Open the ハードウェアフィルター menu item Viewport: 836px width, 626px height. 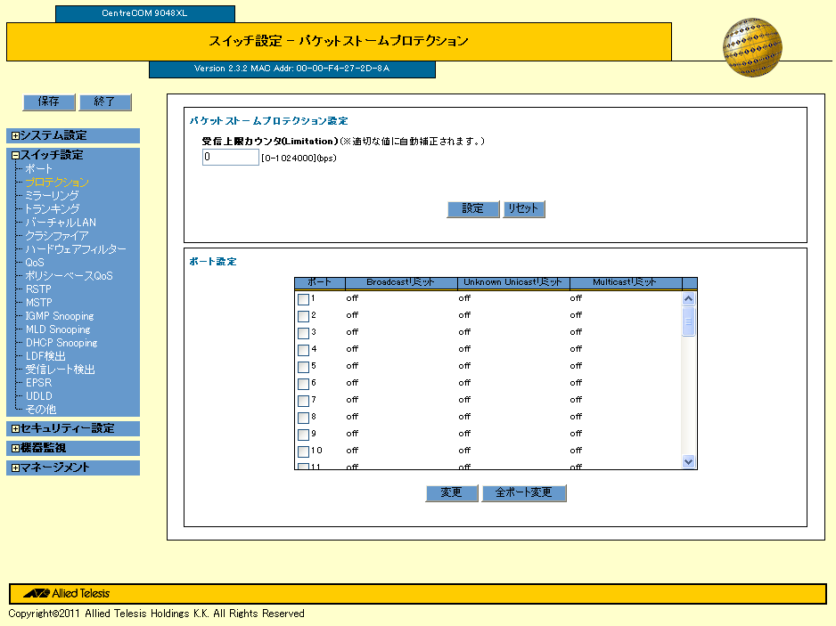pyautogui.click(x=76, y=248)
